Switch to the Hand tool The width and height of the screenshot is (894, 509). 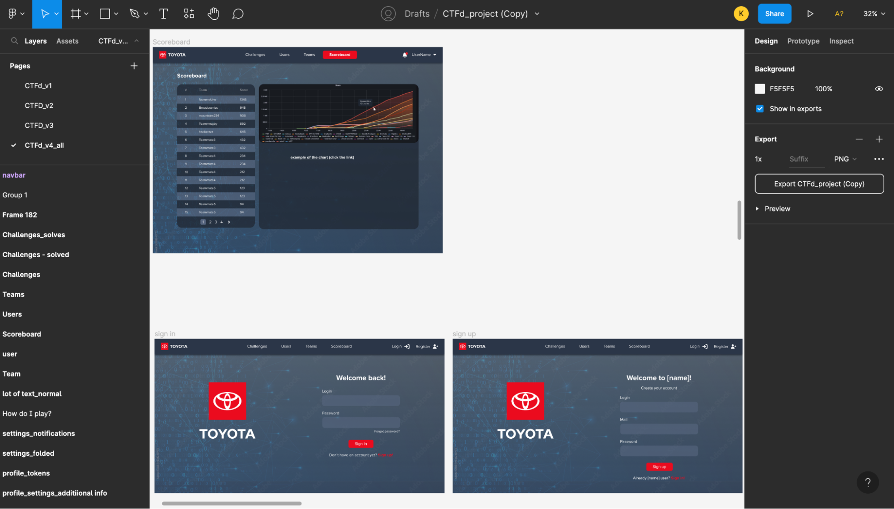coord(213,14)
